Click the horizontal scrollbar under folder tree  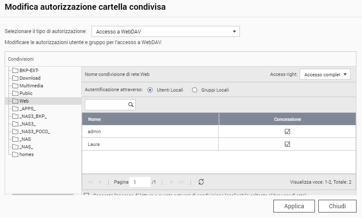coord(42,195)
